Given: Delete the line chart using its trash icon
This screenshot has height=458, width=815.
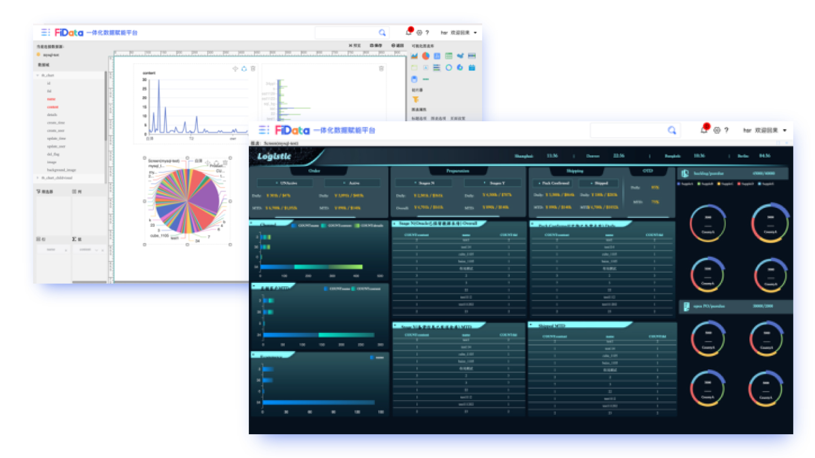Looking at the screenshot, I should coord(253,69).
